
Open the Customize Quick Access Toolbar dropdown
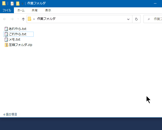22,4
